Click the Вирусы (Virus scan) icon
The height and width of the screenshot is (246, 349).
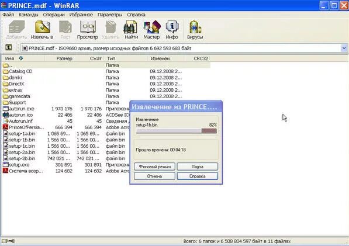pyautogui.click(x=195, y=27)
